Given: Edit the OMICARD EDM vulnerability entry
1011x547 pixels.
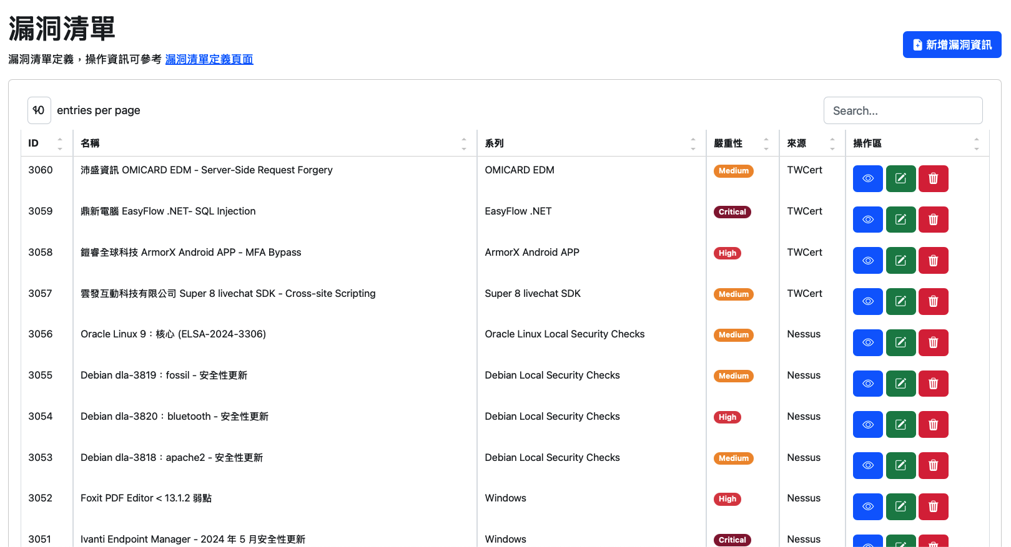Looking at the screenshot, I should [900, 178].
